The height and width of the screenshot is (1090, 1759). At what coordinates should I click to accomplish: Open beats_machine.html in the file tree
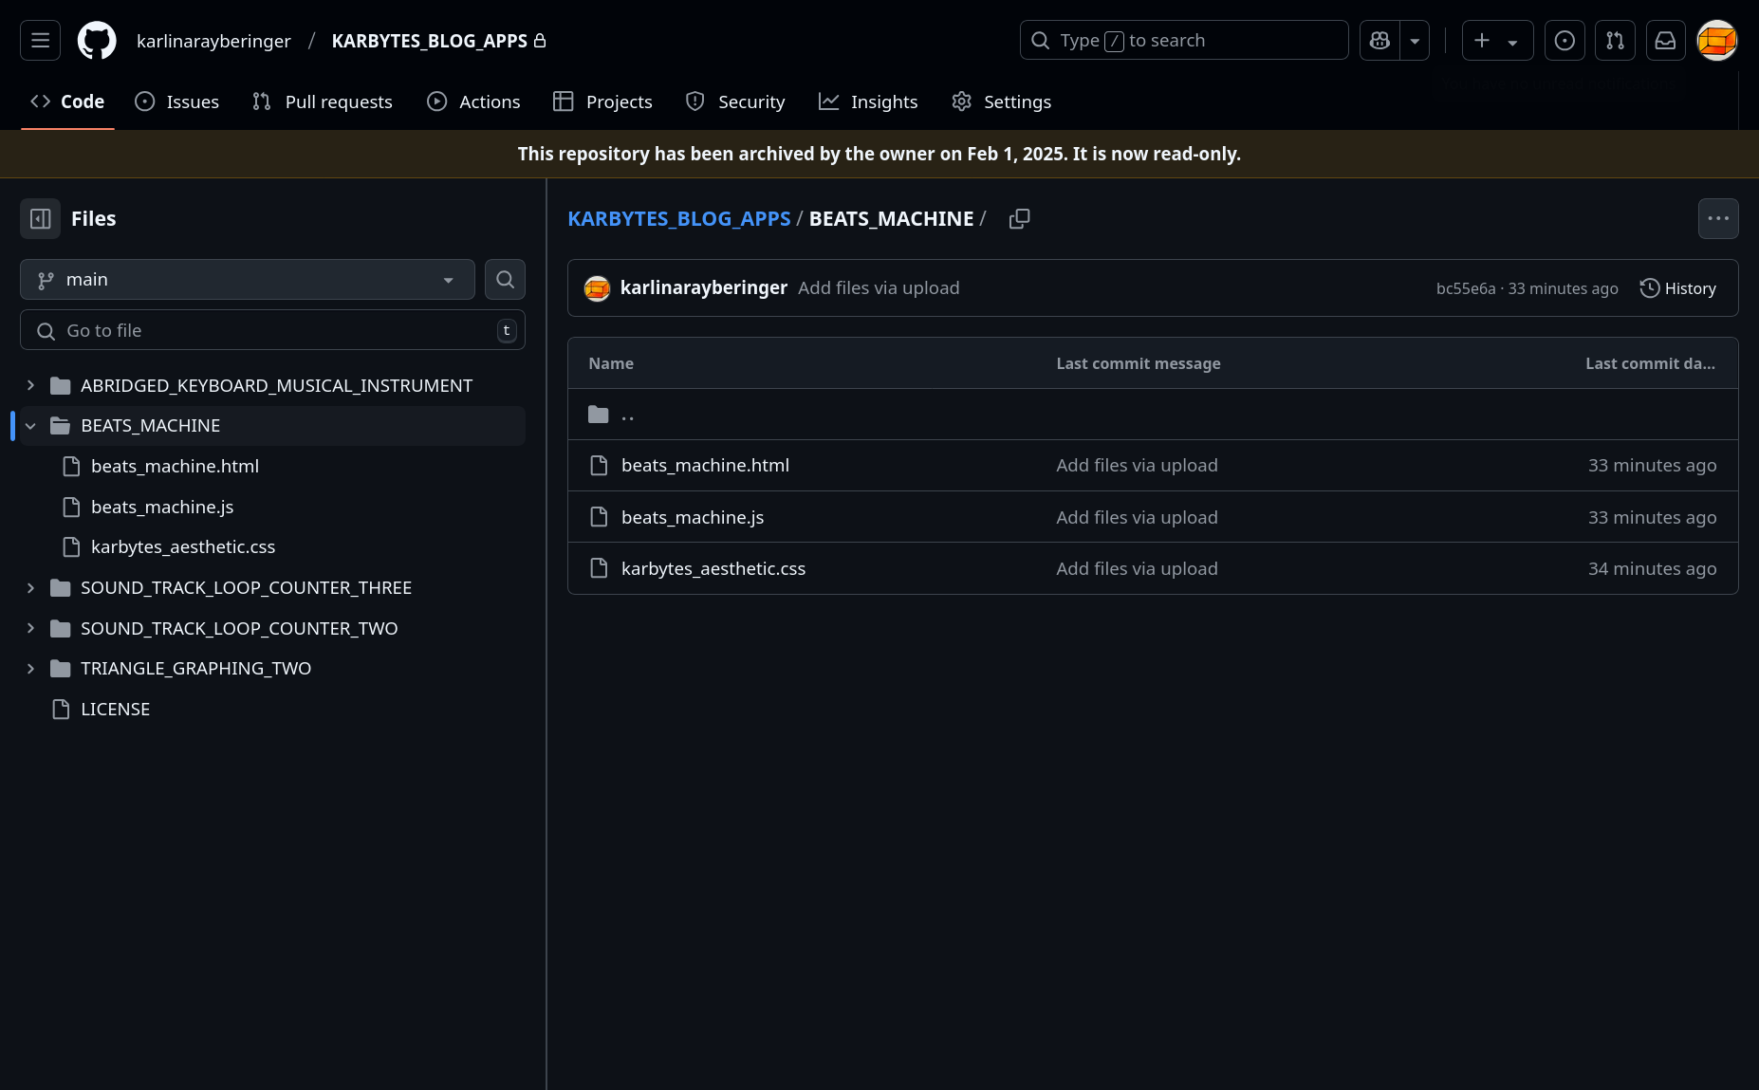(175, 466)
